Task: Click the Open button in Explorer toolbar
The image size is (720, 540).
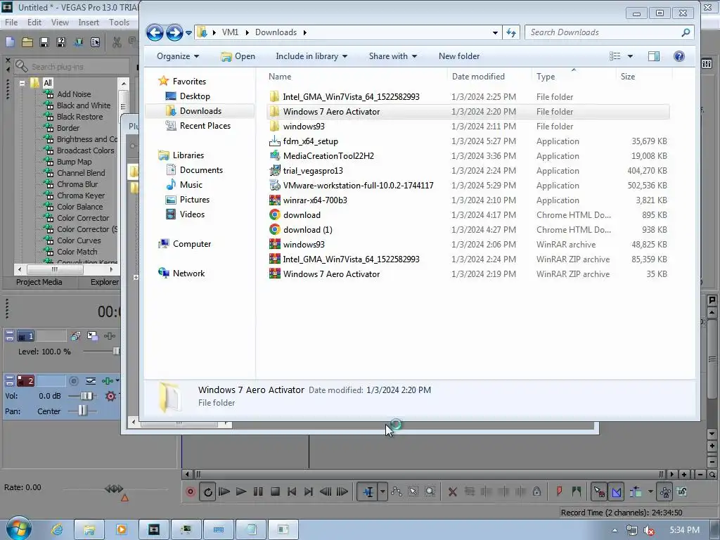Action: (238, 56)
